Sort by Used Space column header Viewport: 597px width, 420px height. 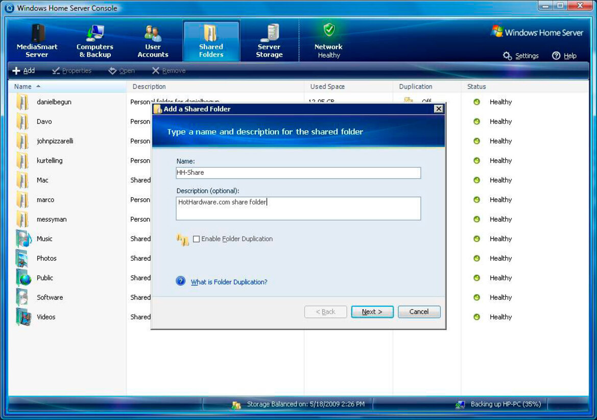(348, 86)
